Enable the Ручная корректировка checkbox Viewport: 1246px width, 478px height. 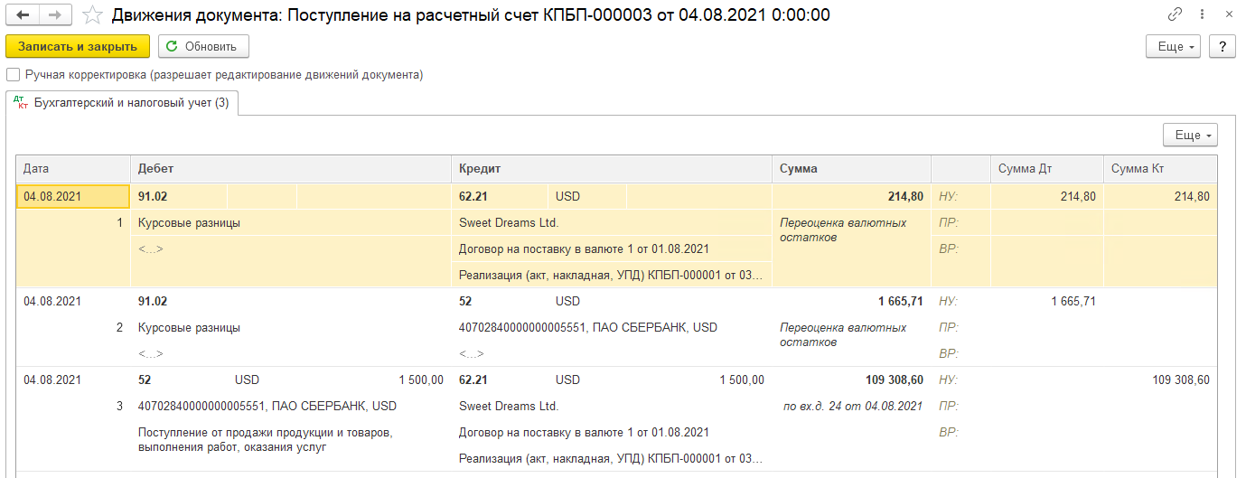(x=13, y=75)
